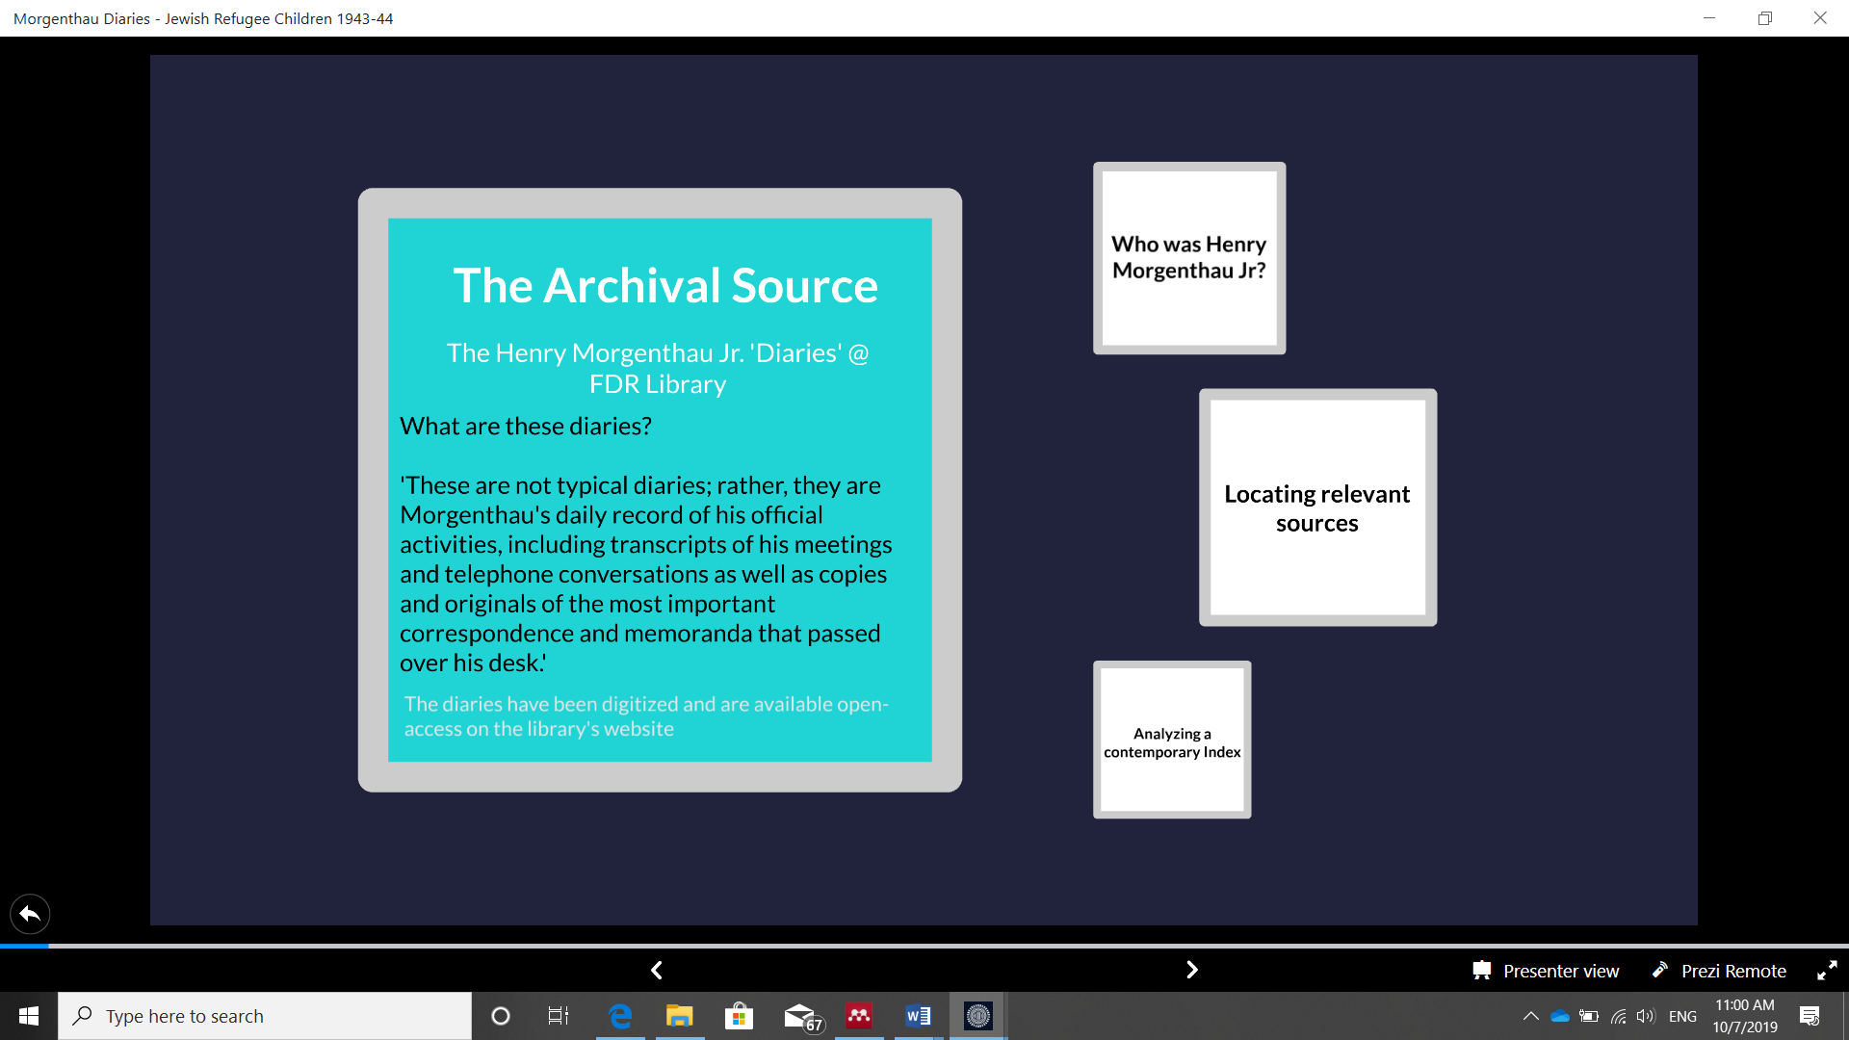Toggle the Action Center open

(x=1808, y=1016)
